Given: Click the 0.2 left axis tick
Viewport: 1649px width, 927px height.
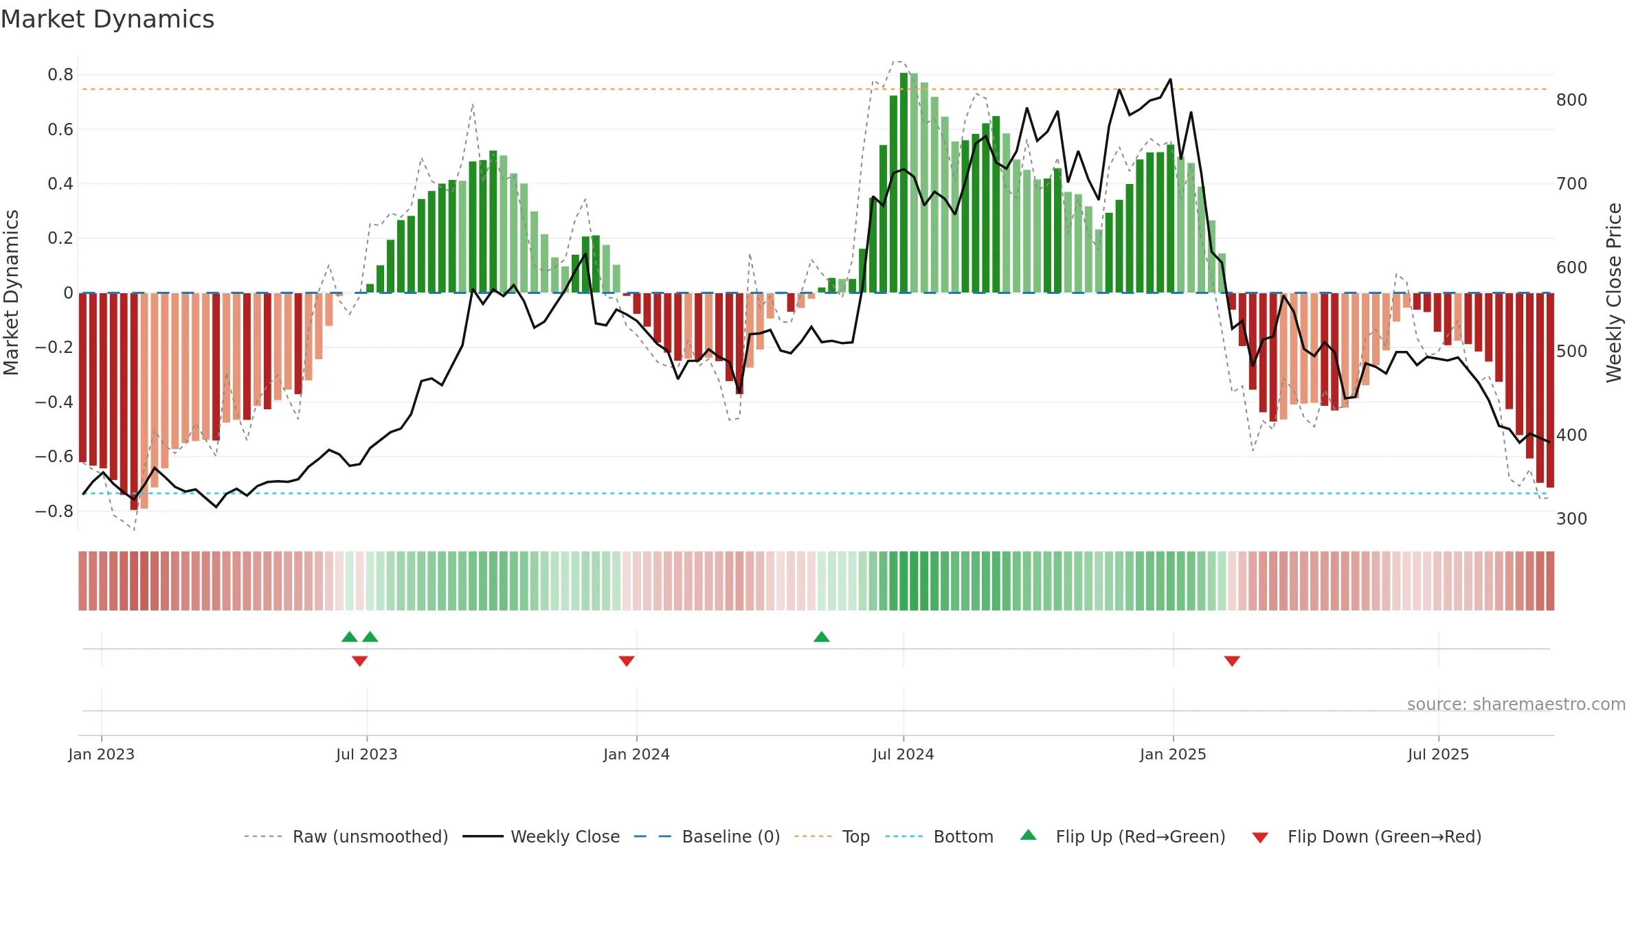Looking at the screenshot, I should click(x=60, y=238).
